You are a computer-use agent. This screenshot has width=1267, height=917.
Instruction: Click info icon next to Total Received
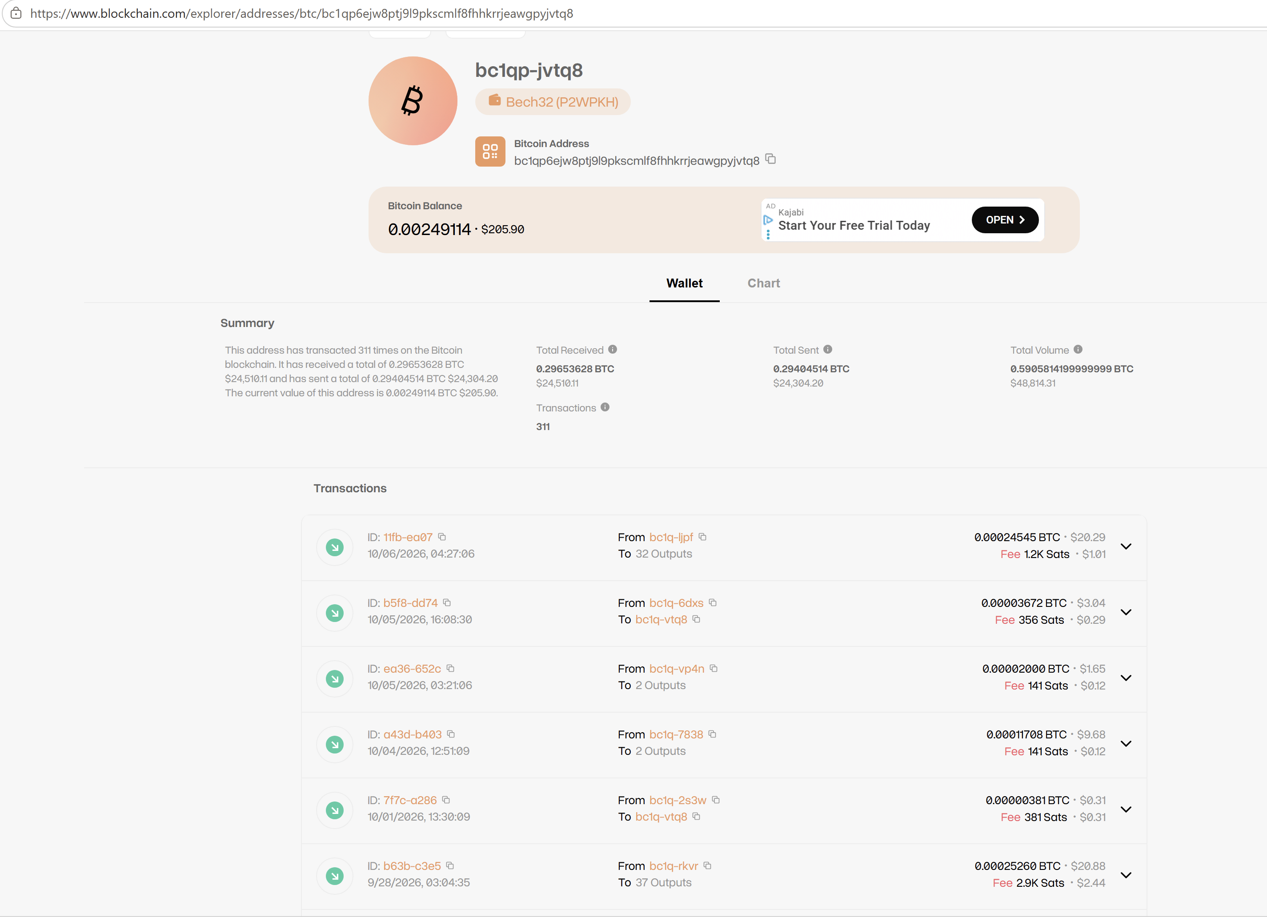click(613, 349)
